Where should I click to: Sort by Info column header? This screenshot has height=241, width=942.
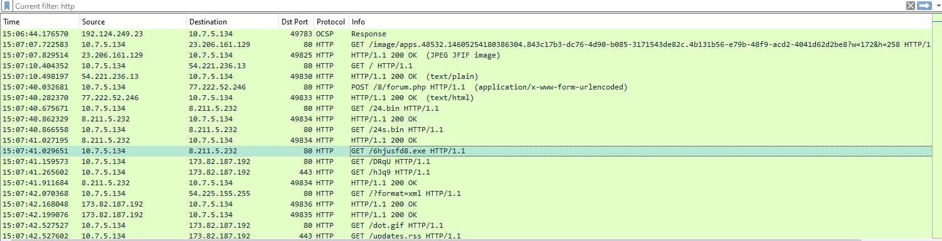(x=640, y=22)
